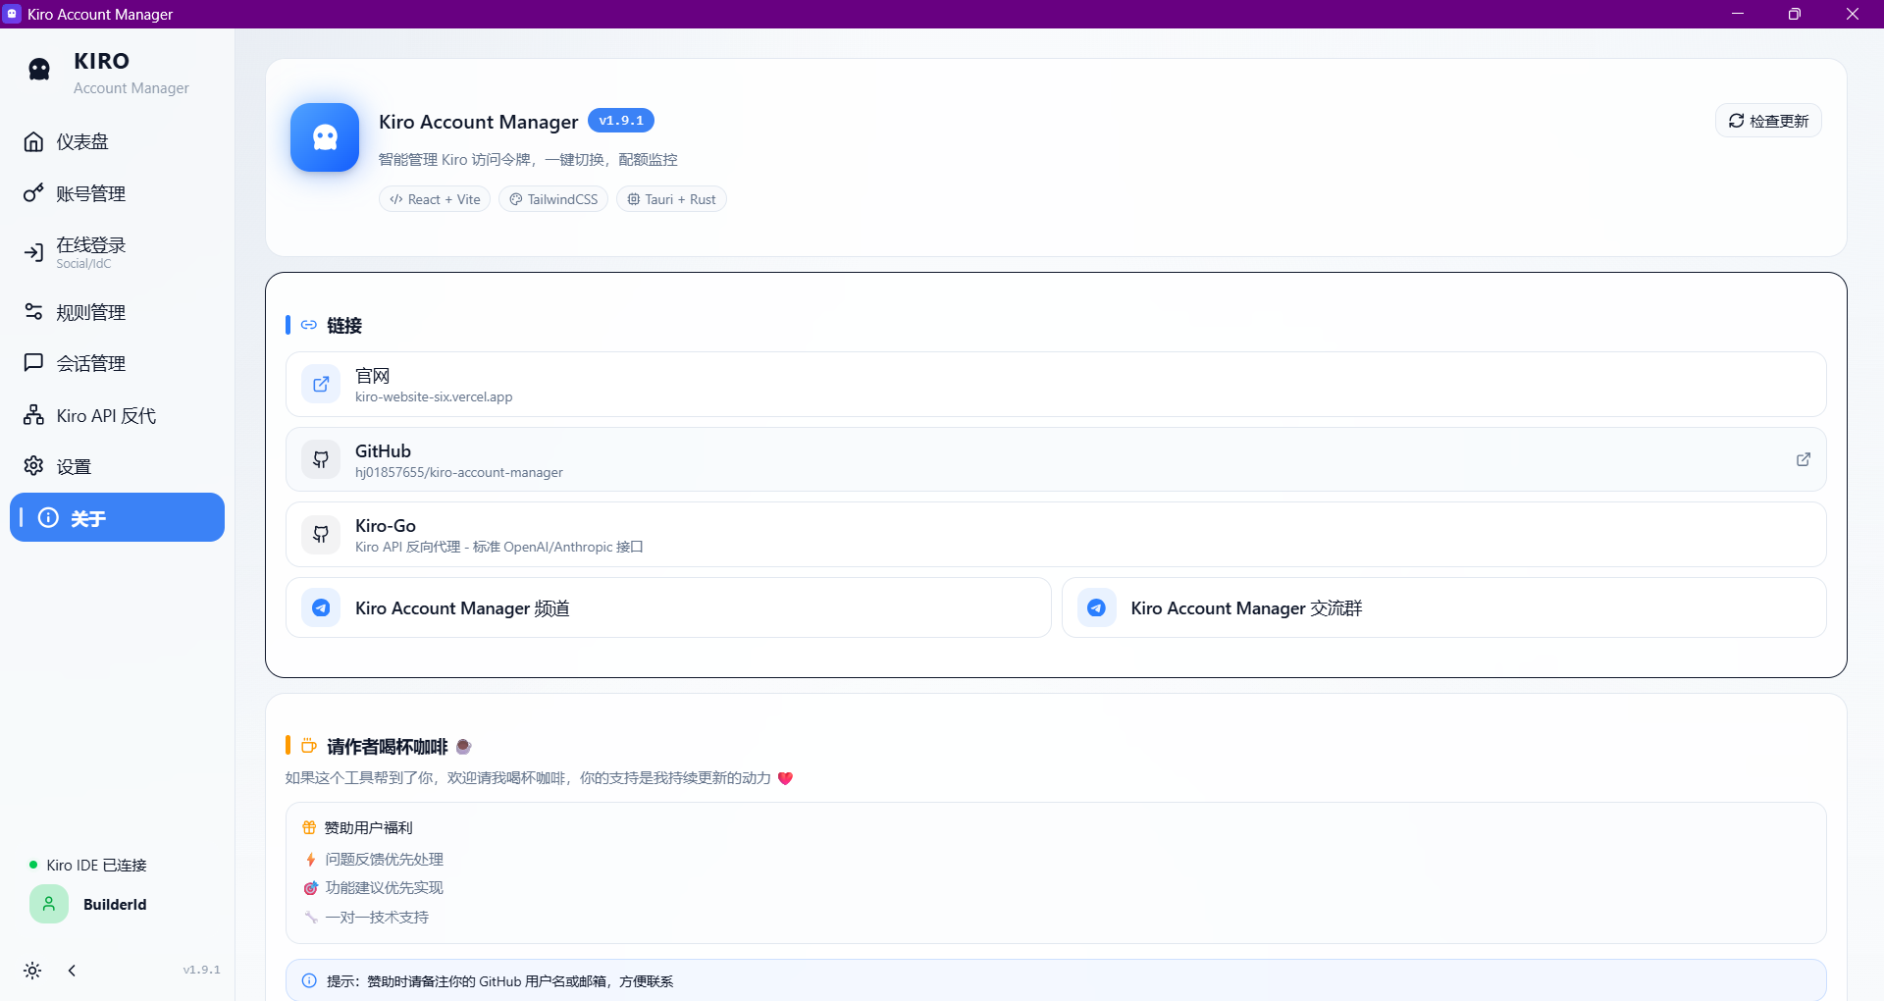
Task: Click the v1.9.1 version badge
Action: (621, 121)
